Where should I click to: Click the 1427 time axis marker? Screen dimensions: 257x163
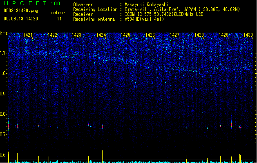pyautogui.click(x=174, y=35)
